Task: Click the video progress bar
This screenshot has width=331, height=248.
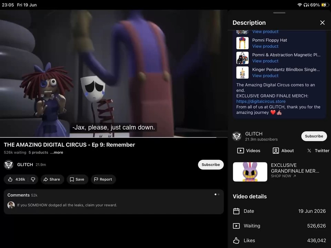Action: (114, 137)
